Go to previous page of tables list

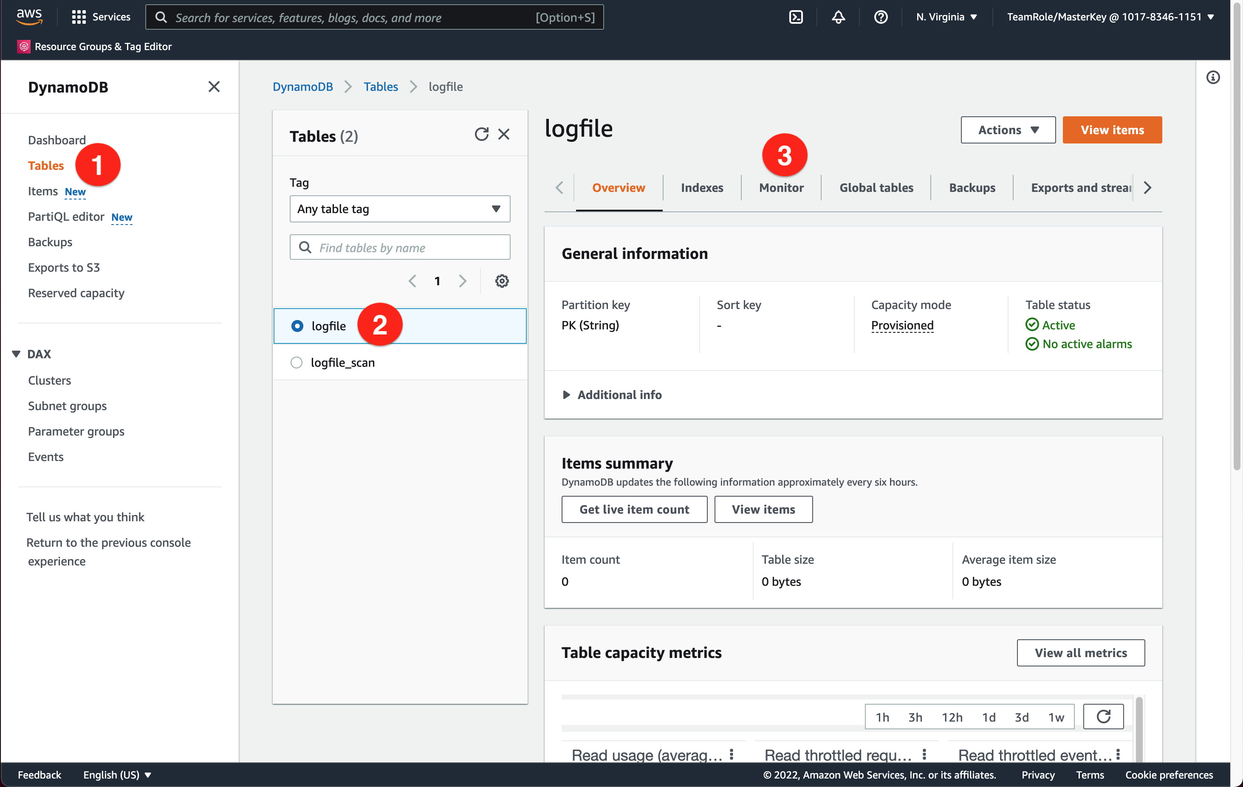(x=412, y=281)
